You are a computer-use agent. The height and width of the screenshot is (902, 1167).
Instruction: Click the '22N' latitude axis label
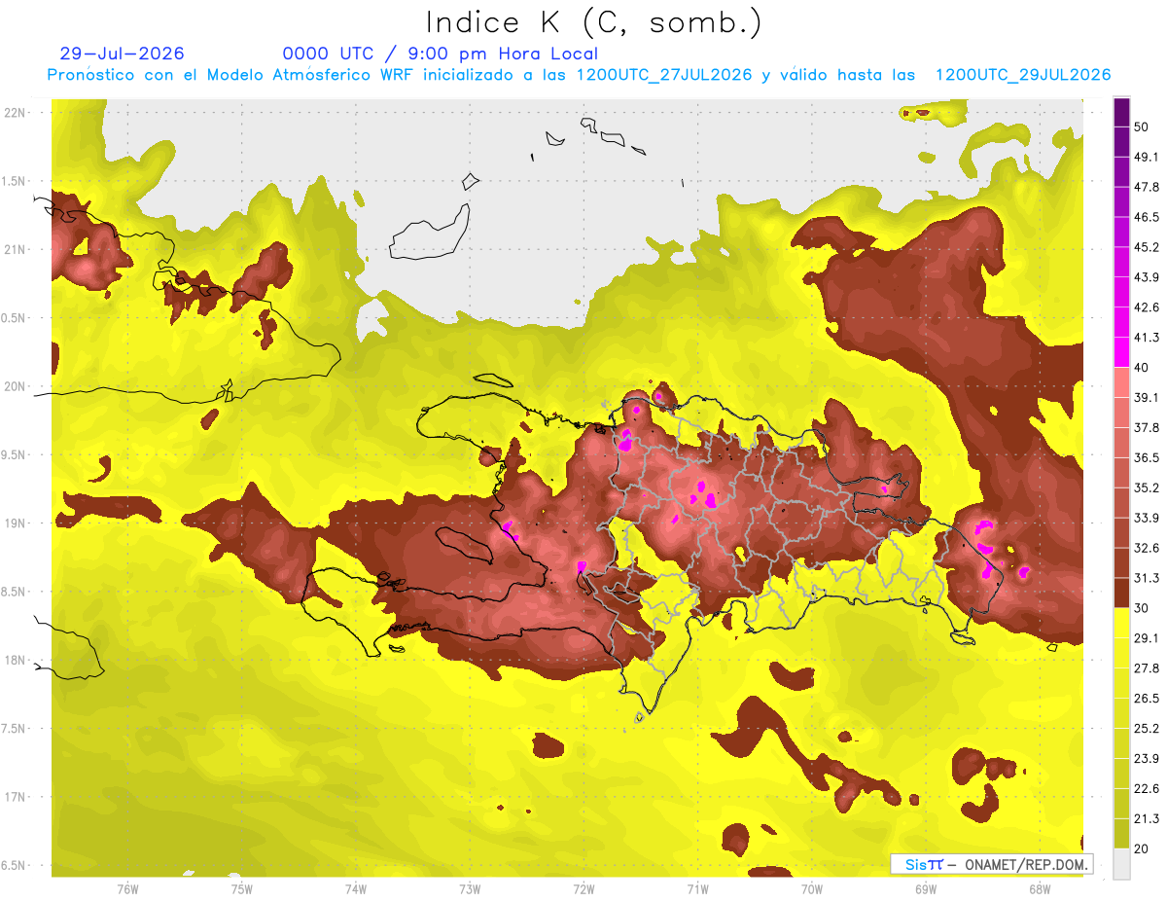click(15, 113)
